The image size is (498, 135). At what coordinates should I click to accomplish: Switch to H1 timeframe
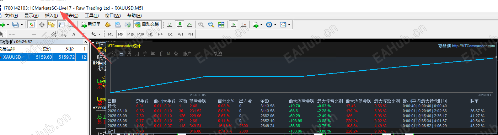point(150,34)
